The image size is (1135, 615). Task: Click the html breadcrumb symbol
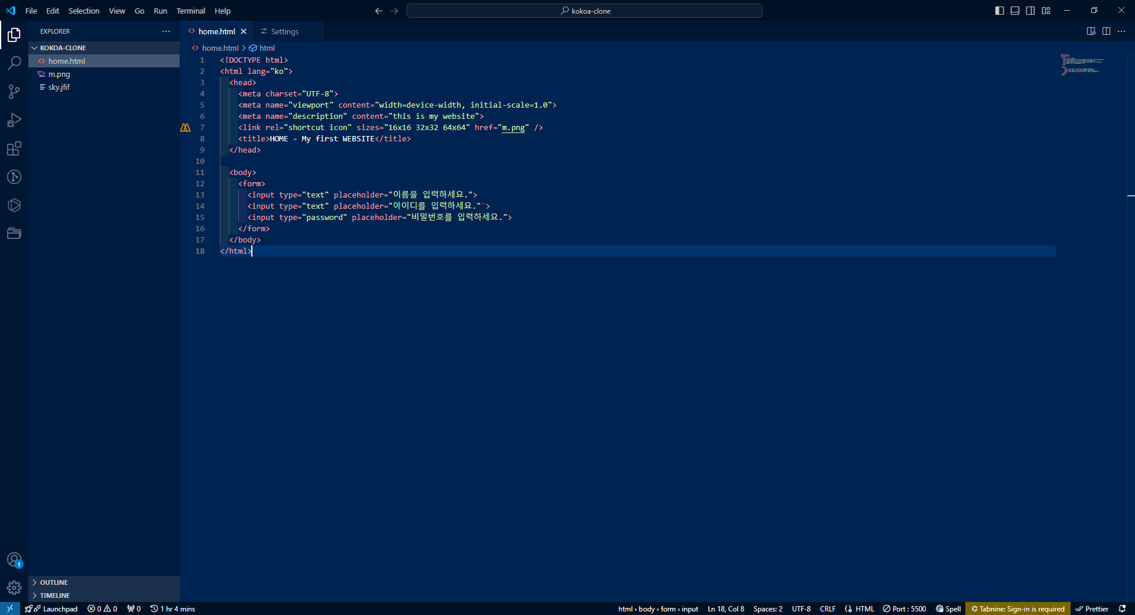[x=267, y=48]
